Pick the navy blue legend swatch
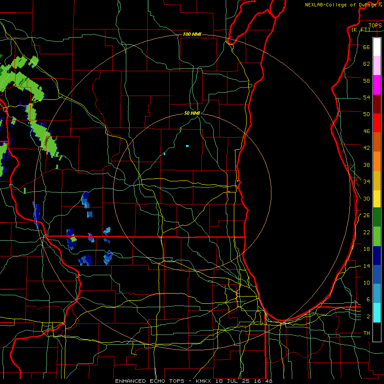 point(377,256)
